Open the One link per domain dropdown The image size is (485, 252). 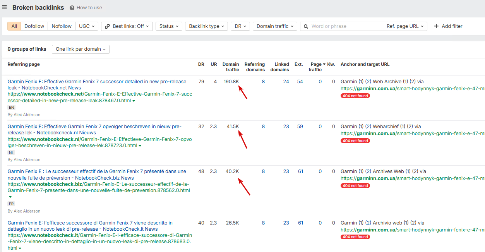point(81,49)
